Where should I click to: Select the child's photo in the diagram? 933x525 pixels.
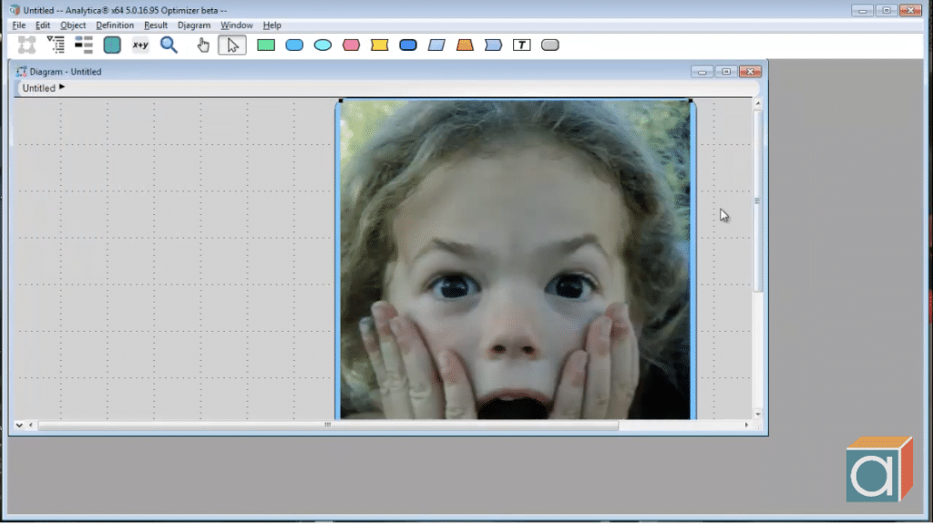(x=516, y=260)
